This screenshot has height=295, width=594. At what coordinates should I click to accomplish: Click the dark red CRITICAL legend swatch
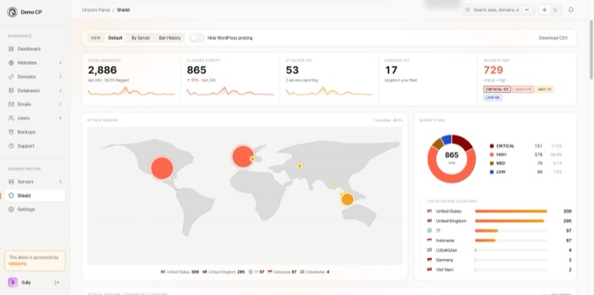[492, 146]
